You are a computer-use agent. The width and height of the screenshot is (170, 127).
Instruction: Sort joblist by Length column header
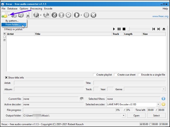(133, 34)
